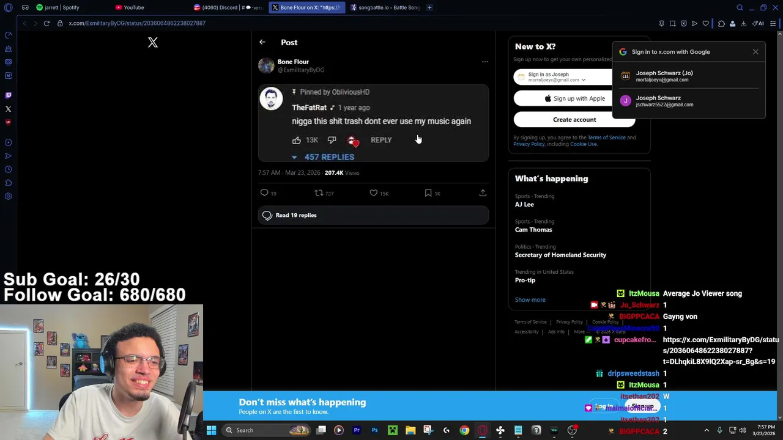
Task: Show hidden icons in system tray
Action: click(x=707, y=430)
